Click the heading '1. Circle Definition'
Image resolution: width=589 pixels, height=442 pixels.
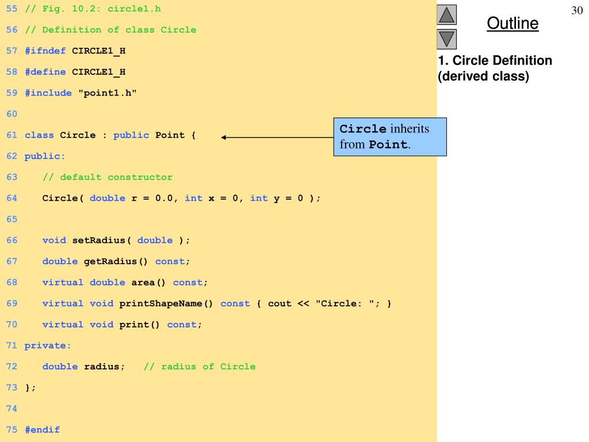pyautogui.click(x=495, y=60)
